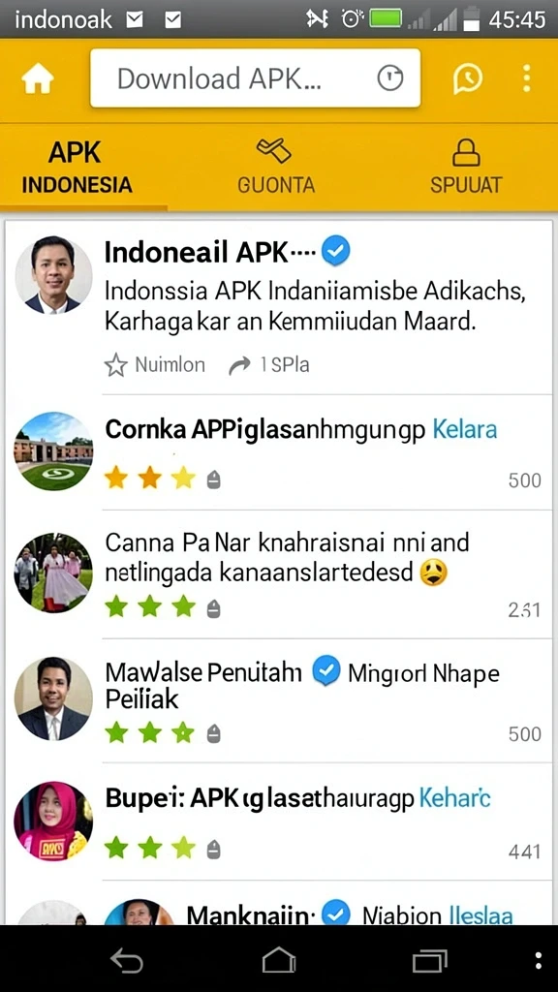Switch to the GUONTA tab
The width and height of the screenshot is (558, 992).
pos(275,168)
